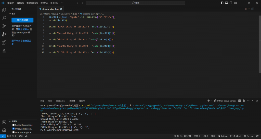
Task: Go back with the left arrow
Action: coord(78,3)
